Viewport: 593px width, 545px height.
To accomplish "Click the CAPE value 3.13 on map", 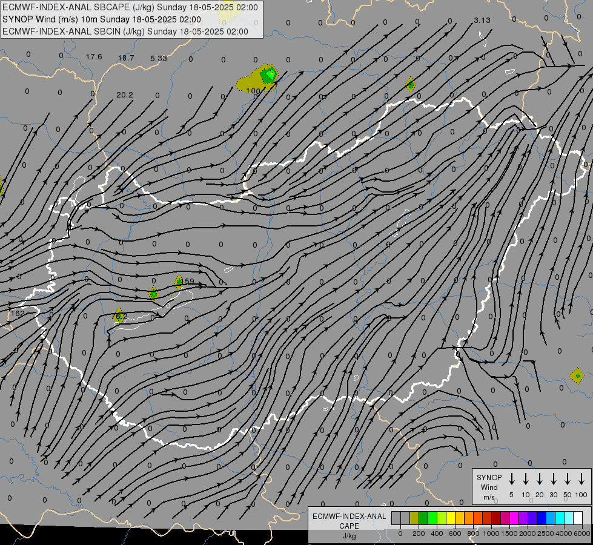I will point(482,21).
